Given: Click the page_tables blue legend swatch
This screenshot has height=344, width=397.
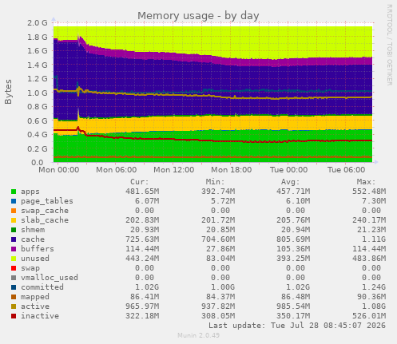Looking at the screenshot, I should (14, 201).
